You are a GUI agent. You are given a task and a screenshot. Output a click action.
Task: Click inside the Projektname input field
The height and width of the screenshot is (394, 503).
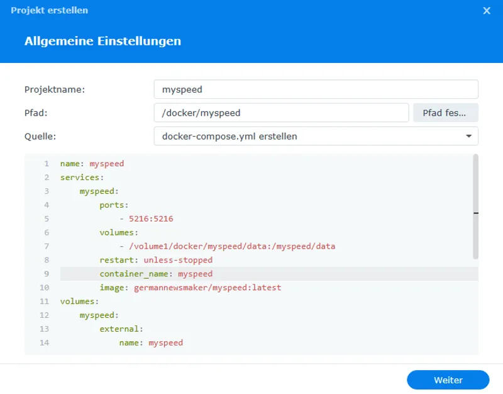point(283,89)
